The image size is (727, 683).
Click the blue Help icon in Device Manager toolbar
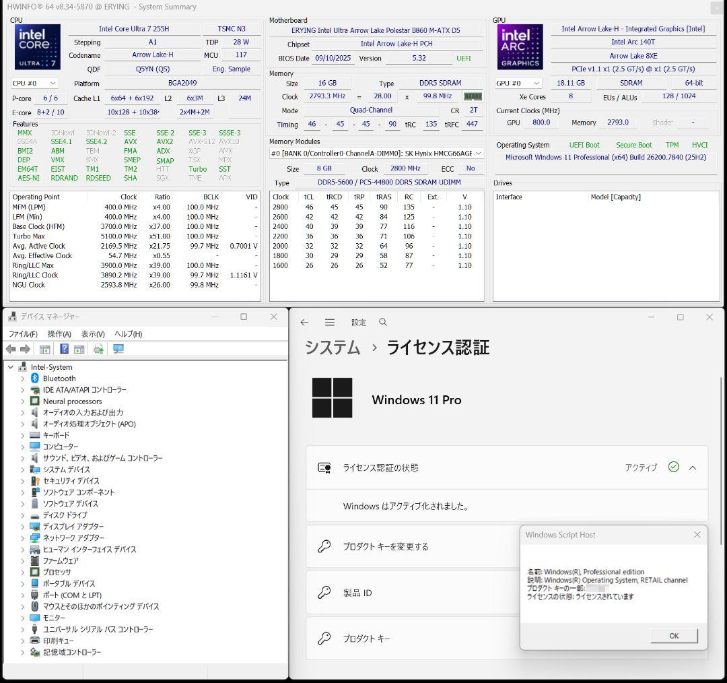[x=65, y=349]
